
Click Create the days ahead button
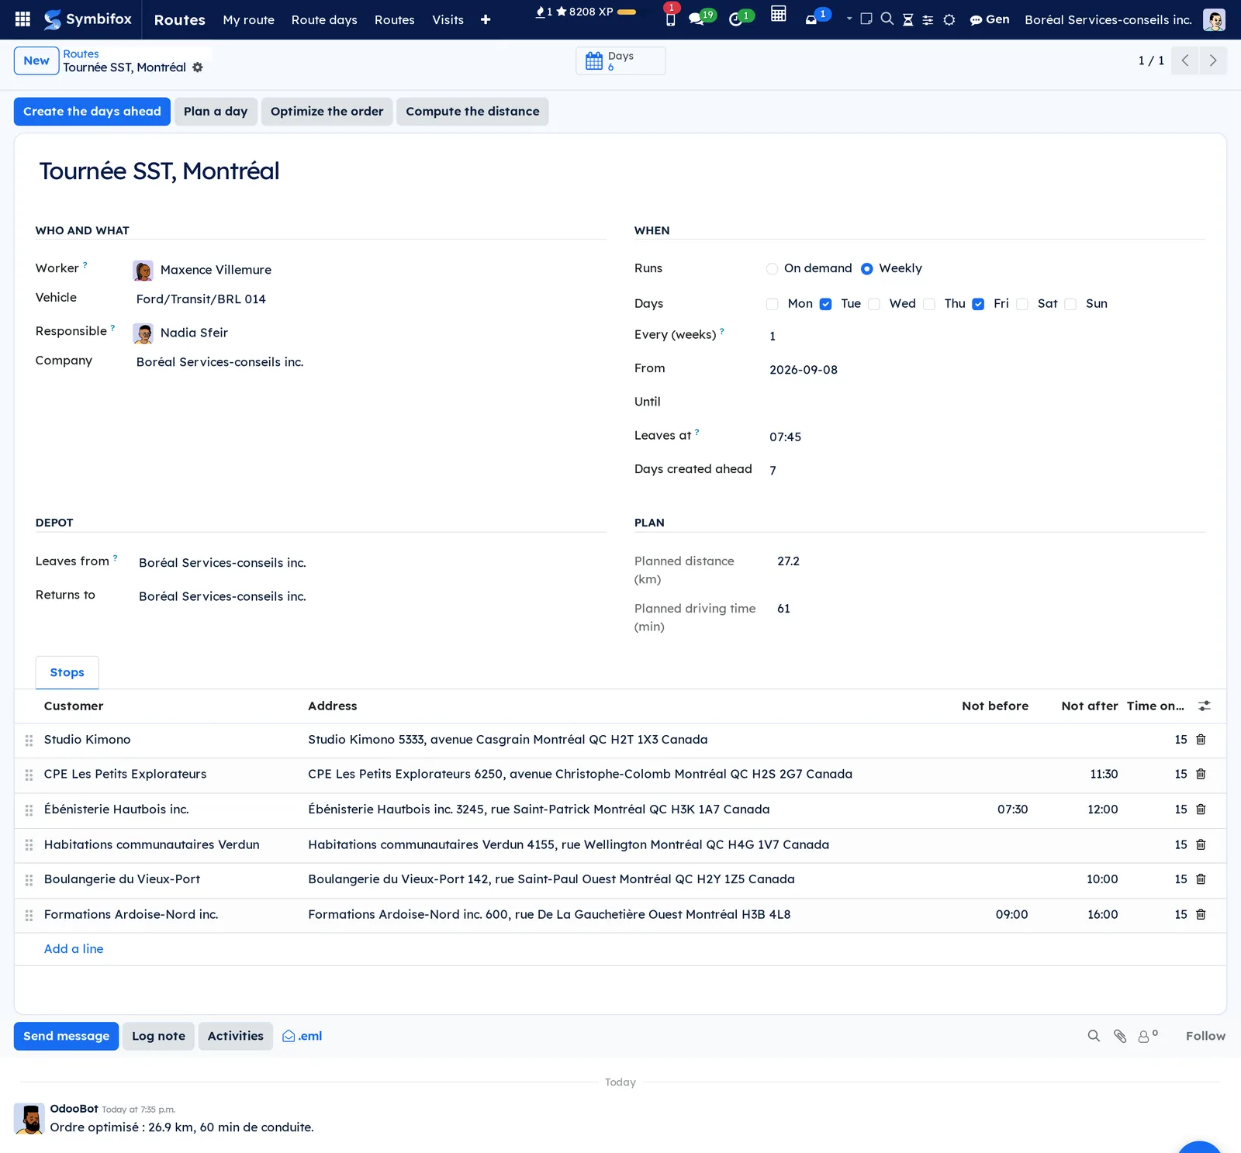tap(92, 112)
